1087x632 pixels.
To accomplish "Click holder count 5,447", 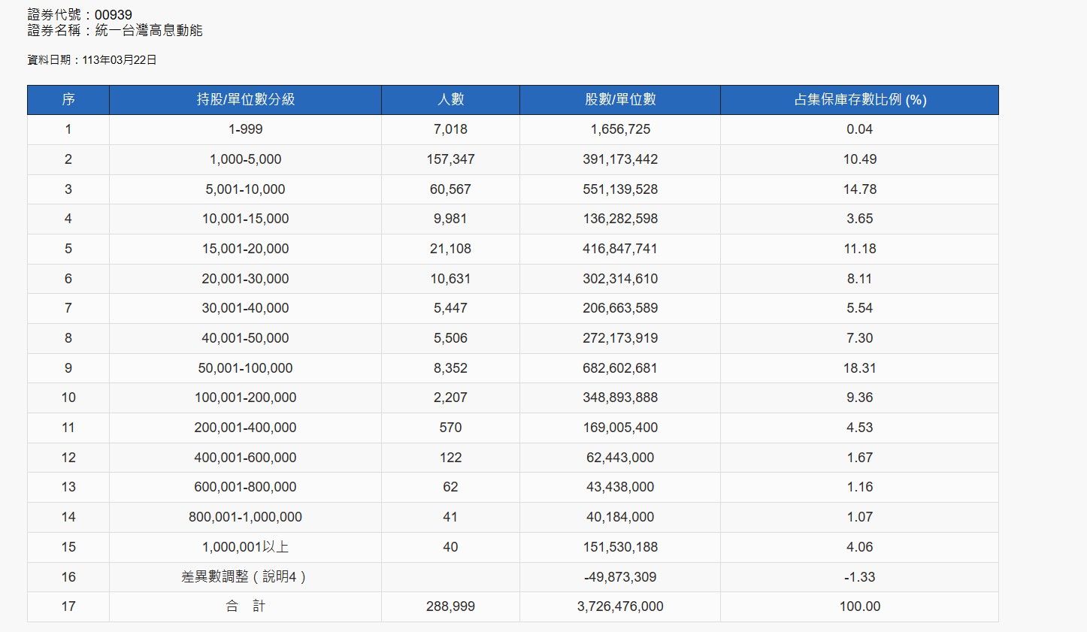I will point(450,308).
